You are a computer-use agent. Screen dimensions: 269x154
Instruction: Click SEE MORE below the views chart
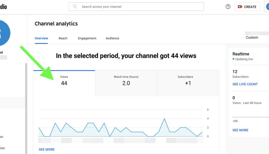[46, 149]
